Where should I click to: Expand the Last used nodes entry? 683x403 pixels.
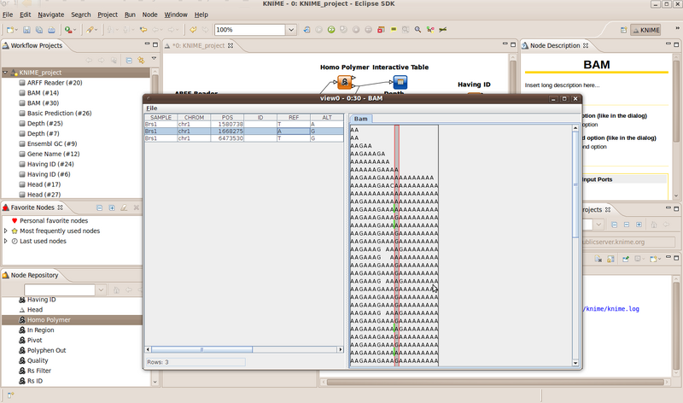pos(6,241)
